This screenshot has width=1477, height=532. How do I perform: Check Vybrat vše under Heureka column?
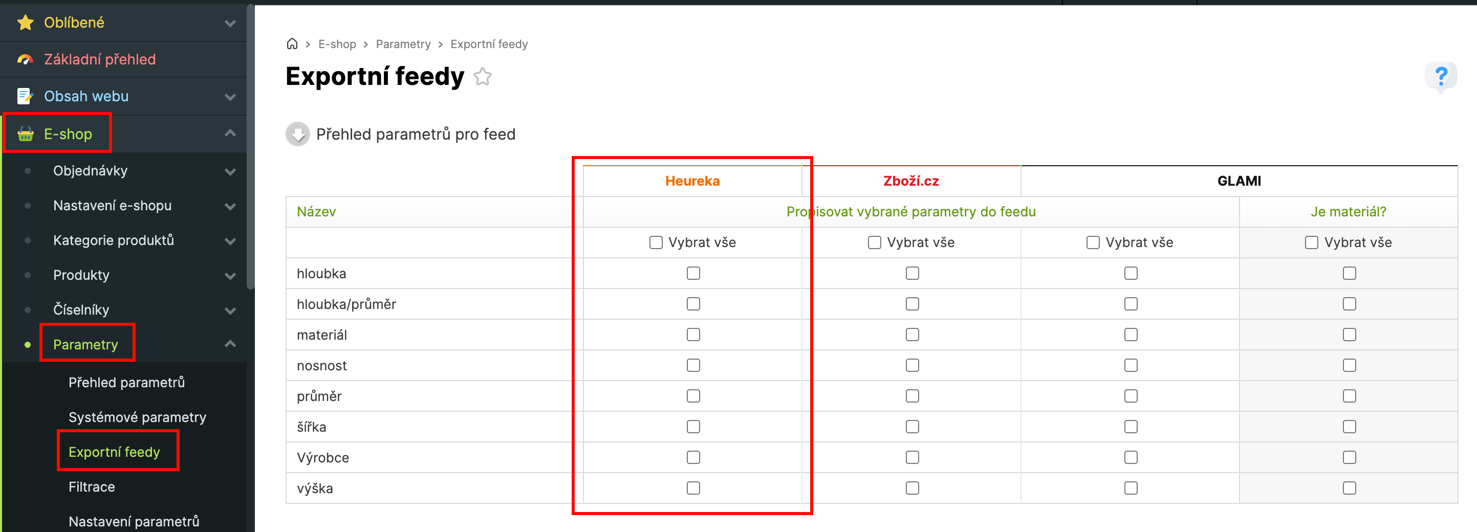point(656,242)
